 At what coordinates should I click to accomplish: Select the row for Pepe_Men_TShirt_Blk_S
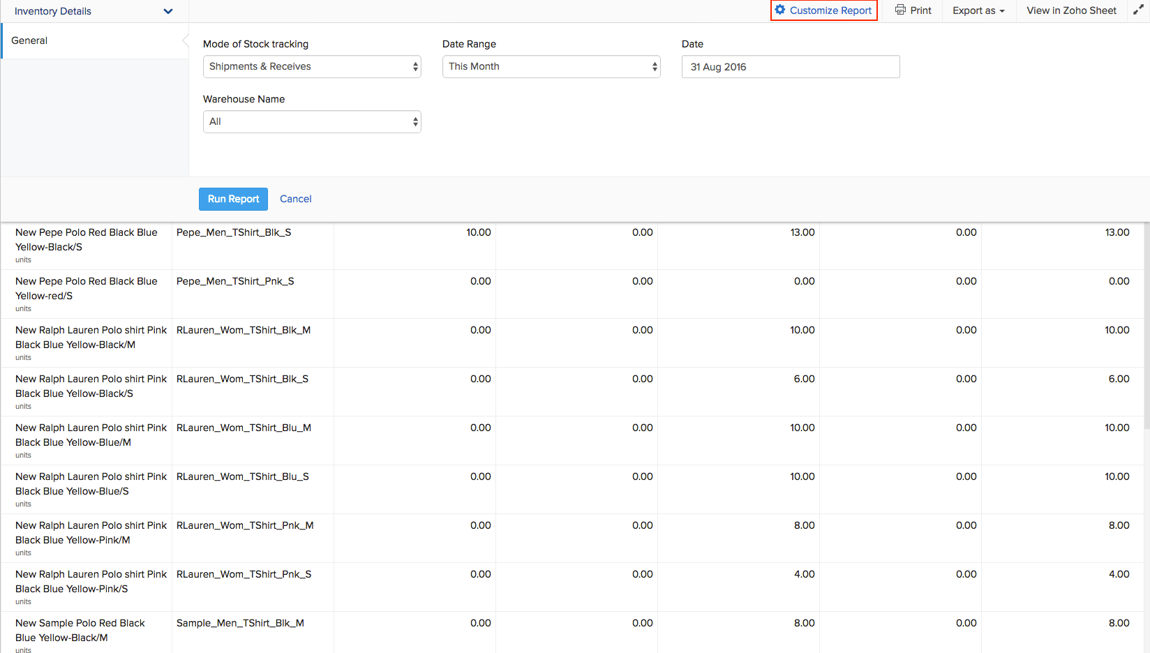click(234, 232)
